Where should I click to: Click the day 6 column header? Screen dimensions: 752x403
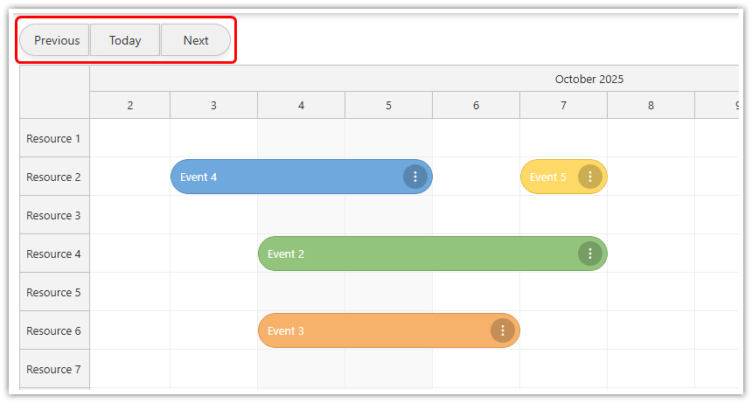point(476,106)
